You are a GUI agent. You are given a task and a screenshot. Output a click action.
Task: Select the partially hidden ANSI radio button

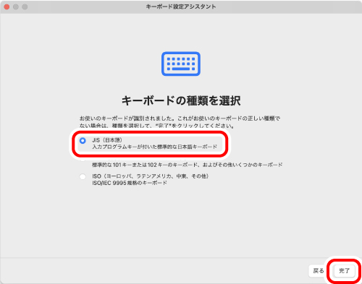point(83,160)
